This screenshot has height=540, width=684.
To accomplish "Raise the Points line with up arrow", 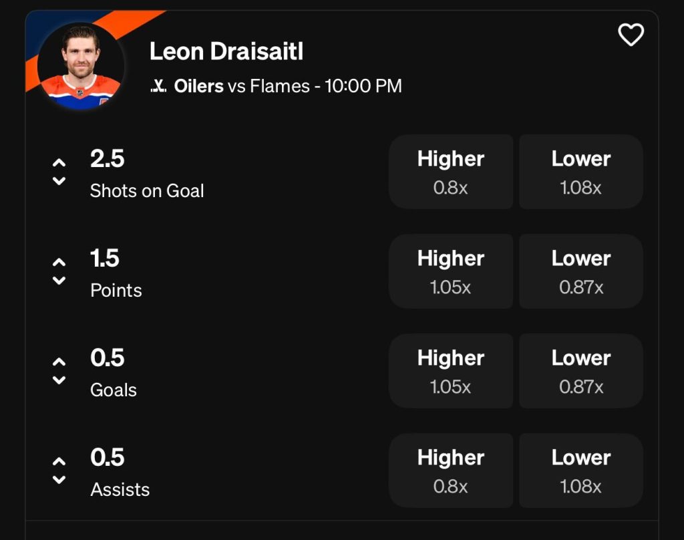I will 59,262.
